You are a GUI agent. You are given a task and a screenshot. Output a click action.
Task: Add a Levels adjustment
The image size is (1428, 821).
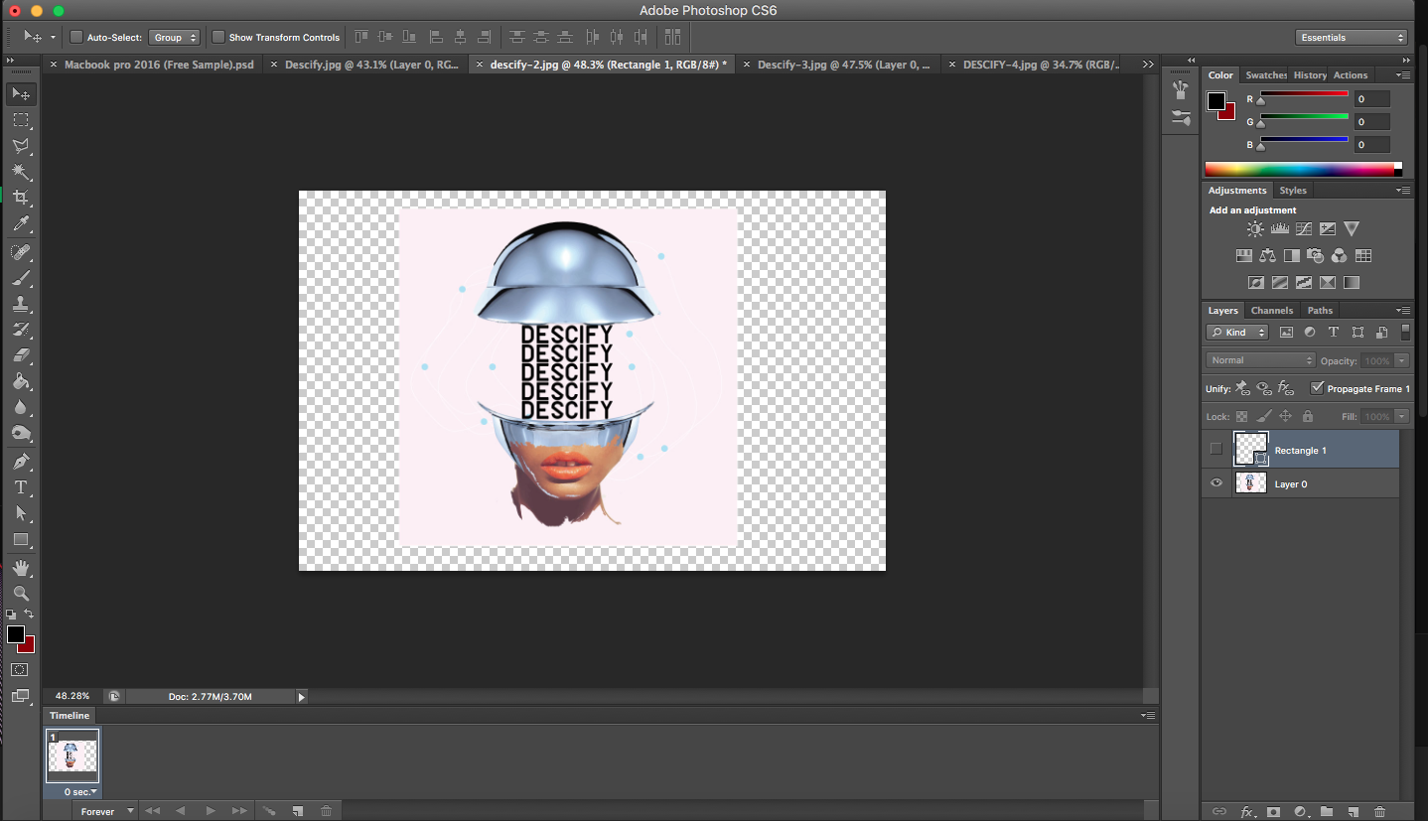tap(1280, 229)
